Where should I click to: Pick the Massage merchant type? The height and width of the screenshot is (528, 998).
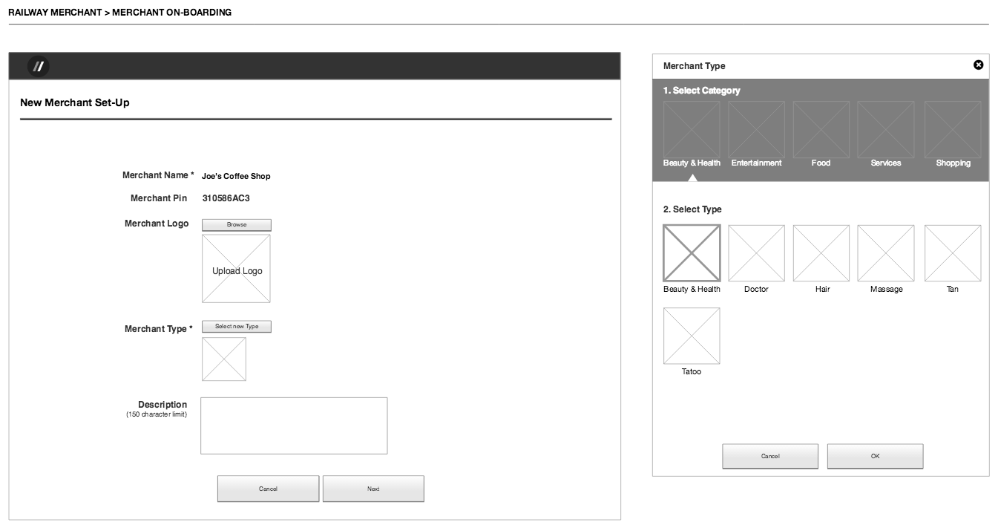tap(886, 253)
